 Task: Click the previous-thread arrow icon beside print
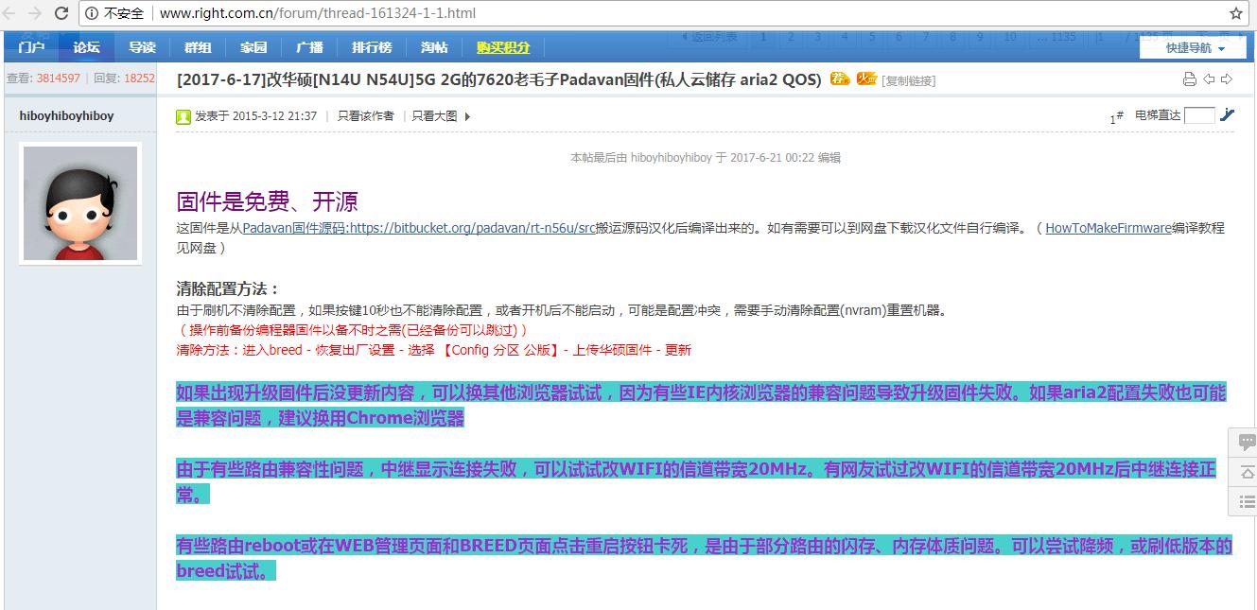[x=1210, y=79]
